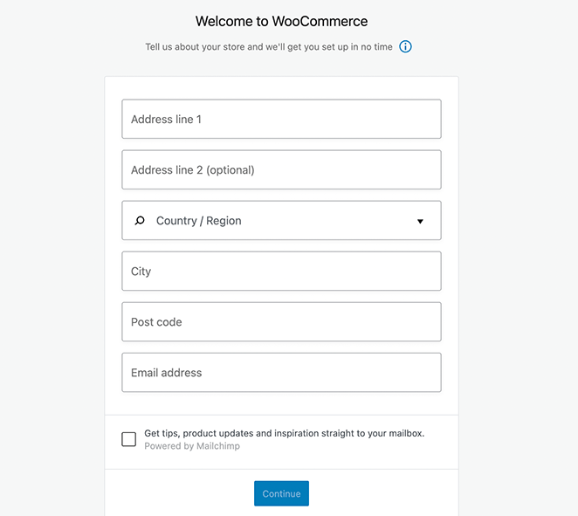The width and height of the screenshot is (578, 516).
Task: Focus the Post code field
Action: tap(281, 322)
